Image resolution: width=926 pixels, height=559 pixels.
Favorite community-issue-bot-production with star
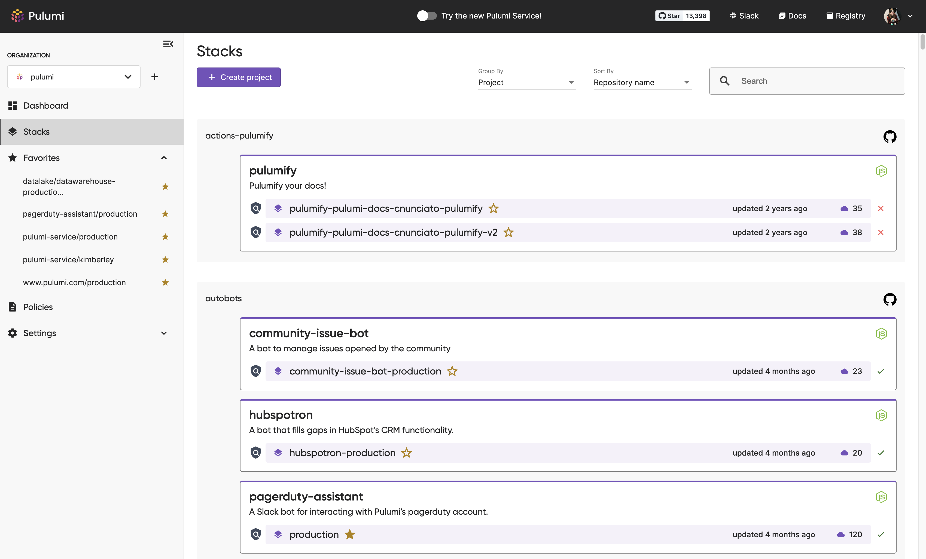click(452, 371)
